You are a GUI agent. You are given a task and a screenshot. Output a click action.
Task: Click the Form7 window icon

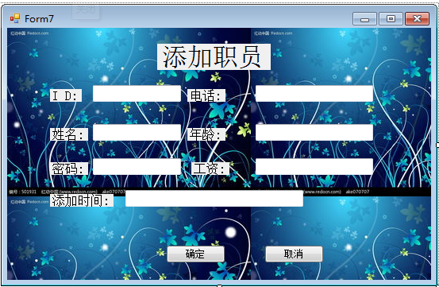click(x=15, y=18)
